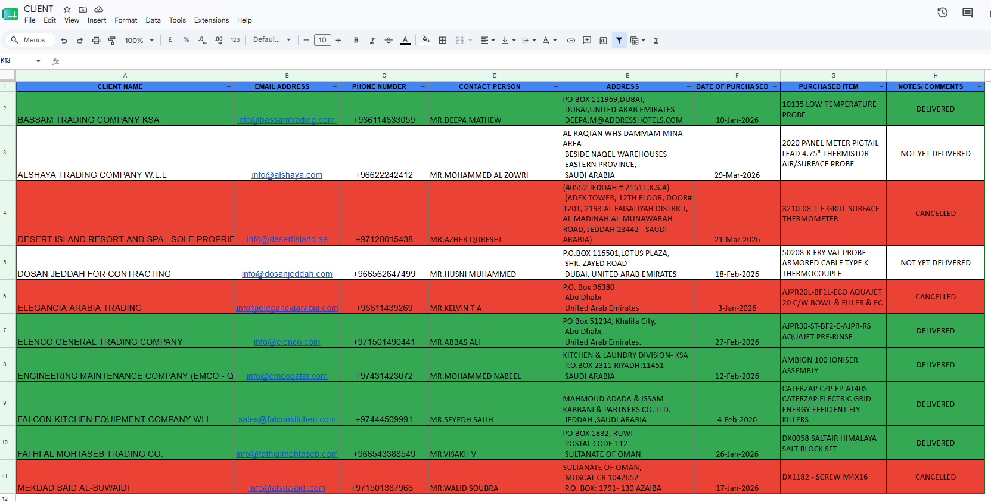Open the filter views dropdown
Viewport: 991px width, 501px height.
tap(638, 40)
